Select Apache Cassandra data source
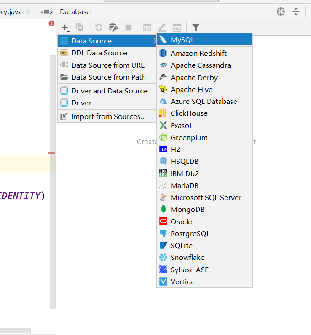The height and width of the screenshot is (335, 311). [205, 65]
